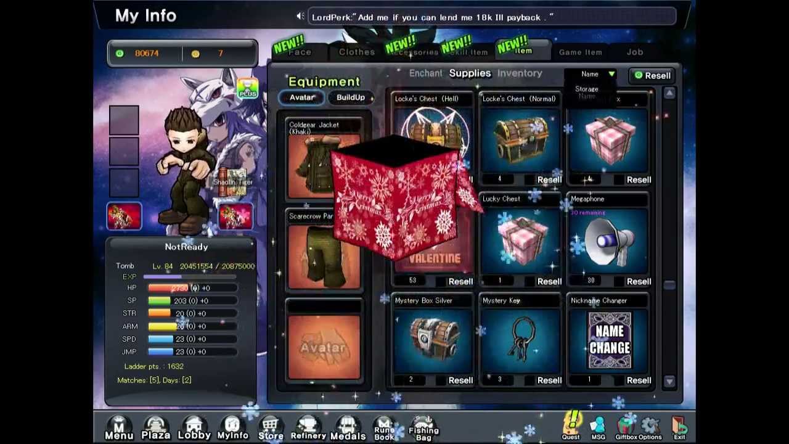Switch to the Face tab

tap(300, 52)
